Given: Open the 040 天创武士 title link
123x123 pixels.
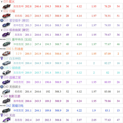Looking at the screenshot, I should pyautogui.click(x=12, y=87).
